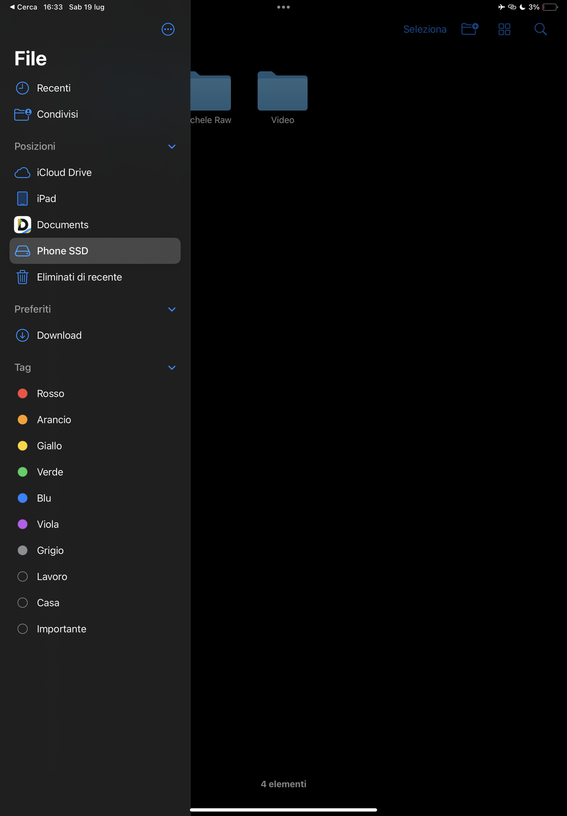Click the iCloud Drive cloud icon
The image size is (567, 816).
(x=22, y=173)
